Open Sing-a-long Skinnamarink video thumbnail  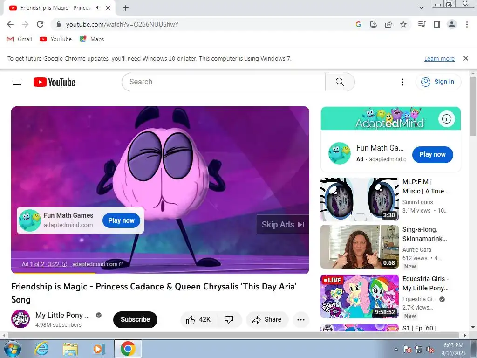359,247
